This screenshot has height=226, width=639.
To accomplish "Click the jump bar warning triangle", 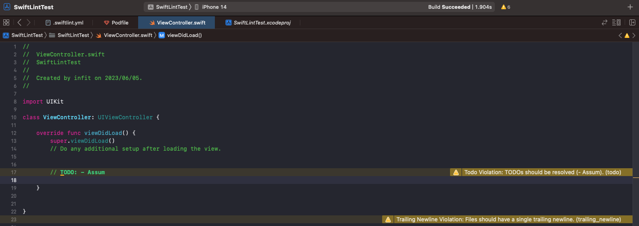I will click(627, 35).
